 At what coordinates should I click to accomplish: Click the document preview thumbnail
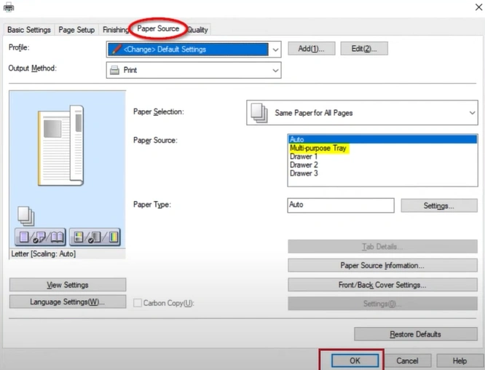point(61,146)
